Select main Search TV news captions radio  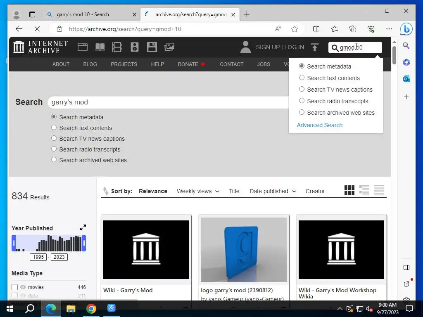[54, 138]
